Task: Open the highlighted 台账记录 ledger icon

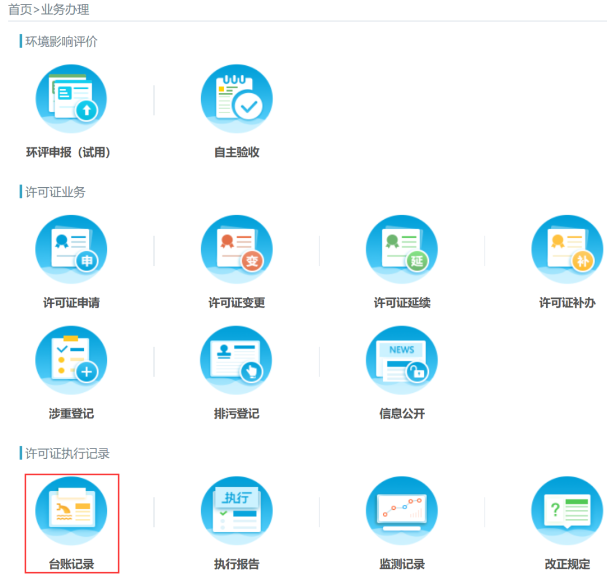Action: (71, 510)
